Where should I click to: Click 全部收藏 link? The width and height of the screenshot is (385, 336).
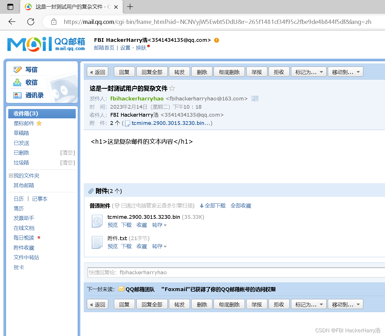pyautogui.click(x=241, y=205)
